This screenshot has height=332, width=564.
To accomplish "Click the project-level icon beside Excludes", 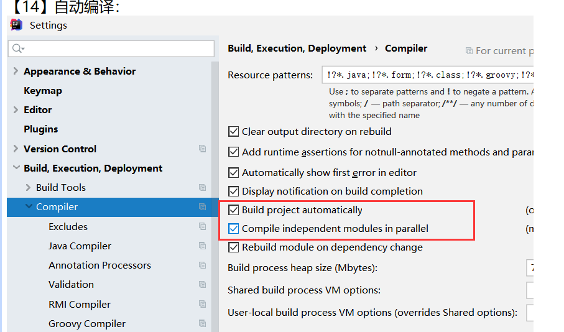I will click(202, 226).
